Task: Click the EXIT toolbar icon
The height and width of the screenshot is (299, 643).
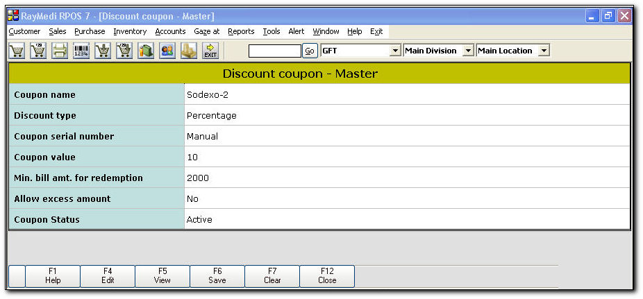Action: (x=210, y=51)
